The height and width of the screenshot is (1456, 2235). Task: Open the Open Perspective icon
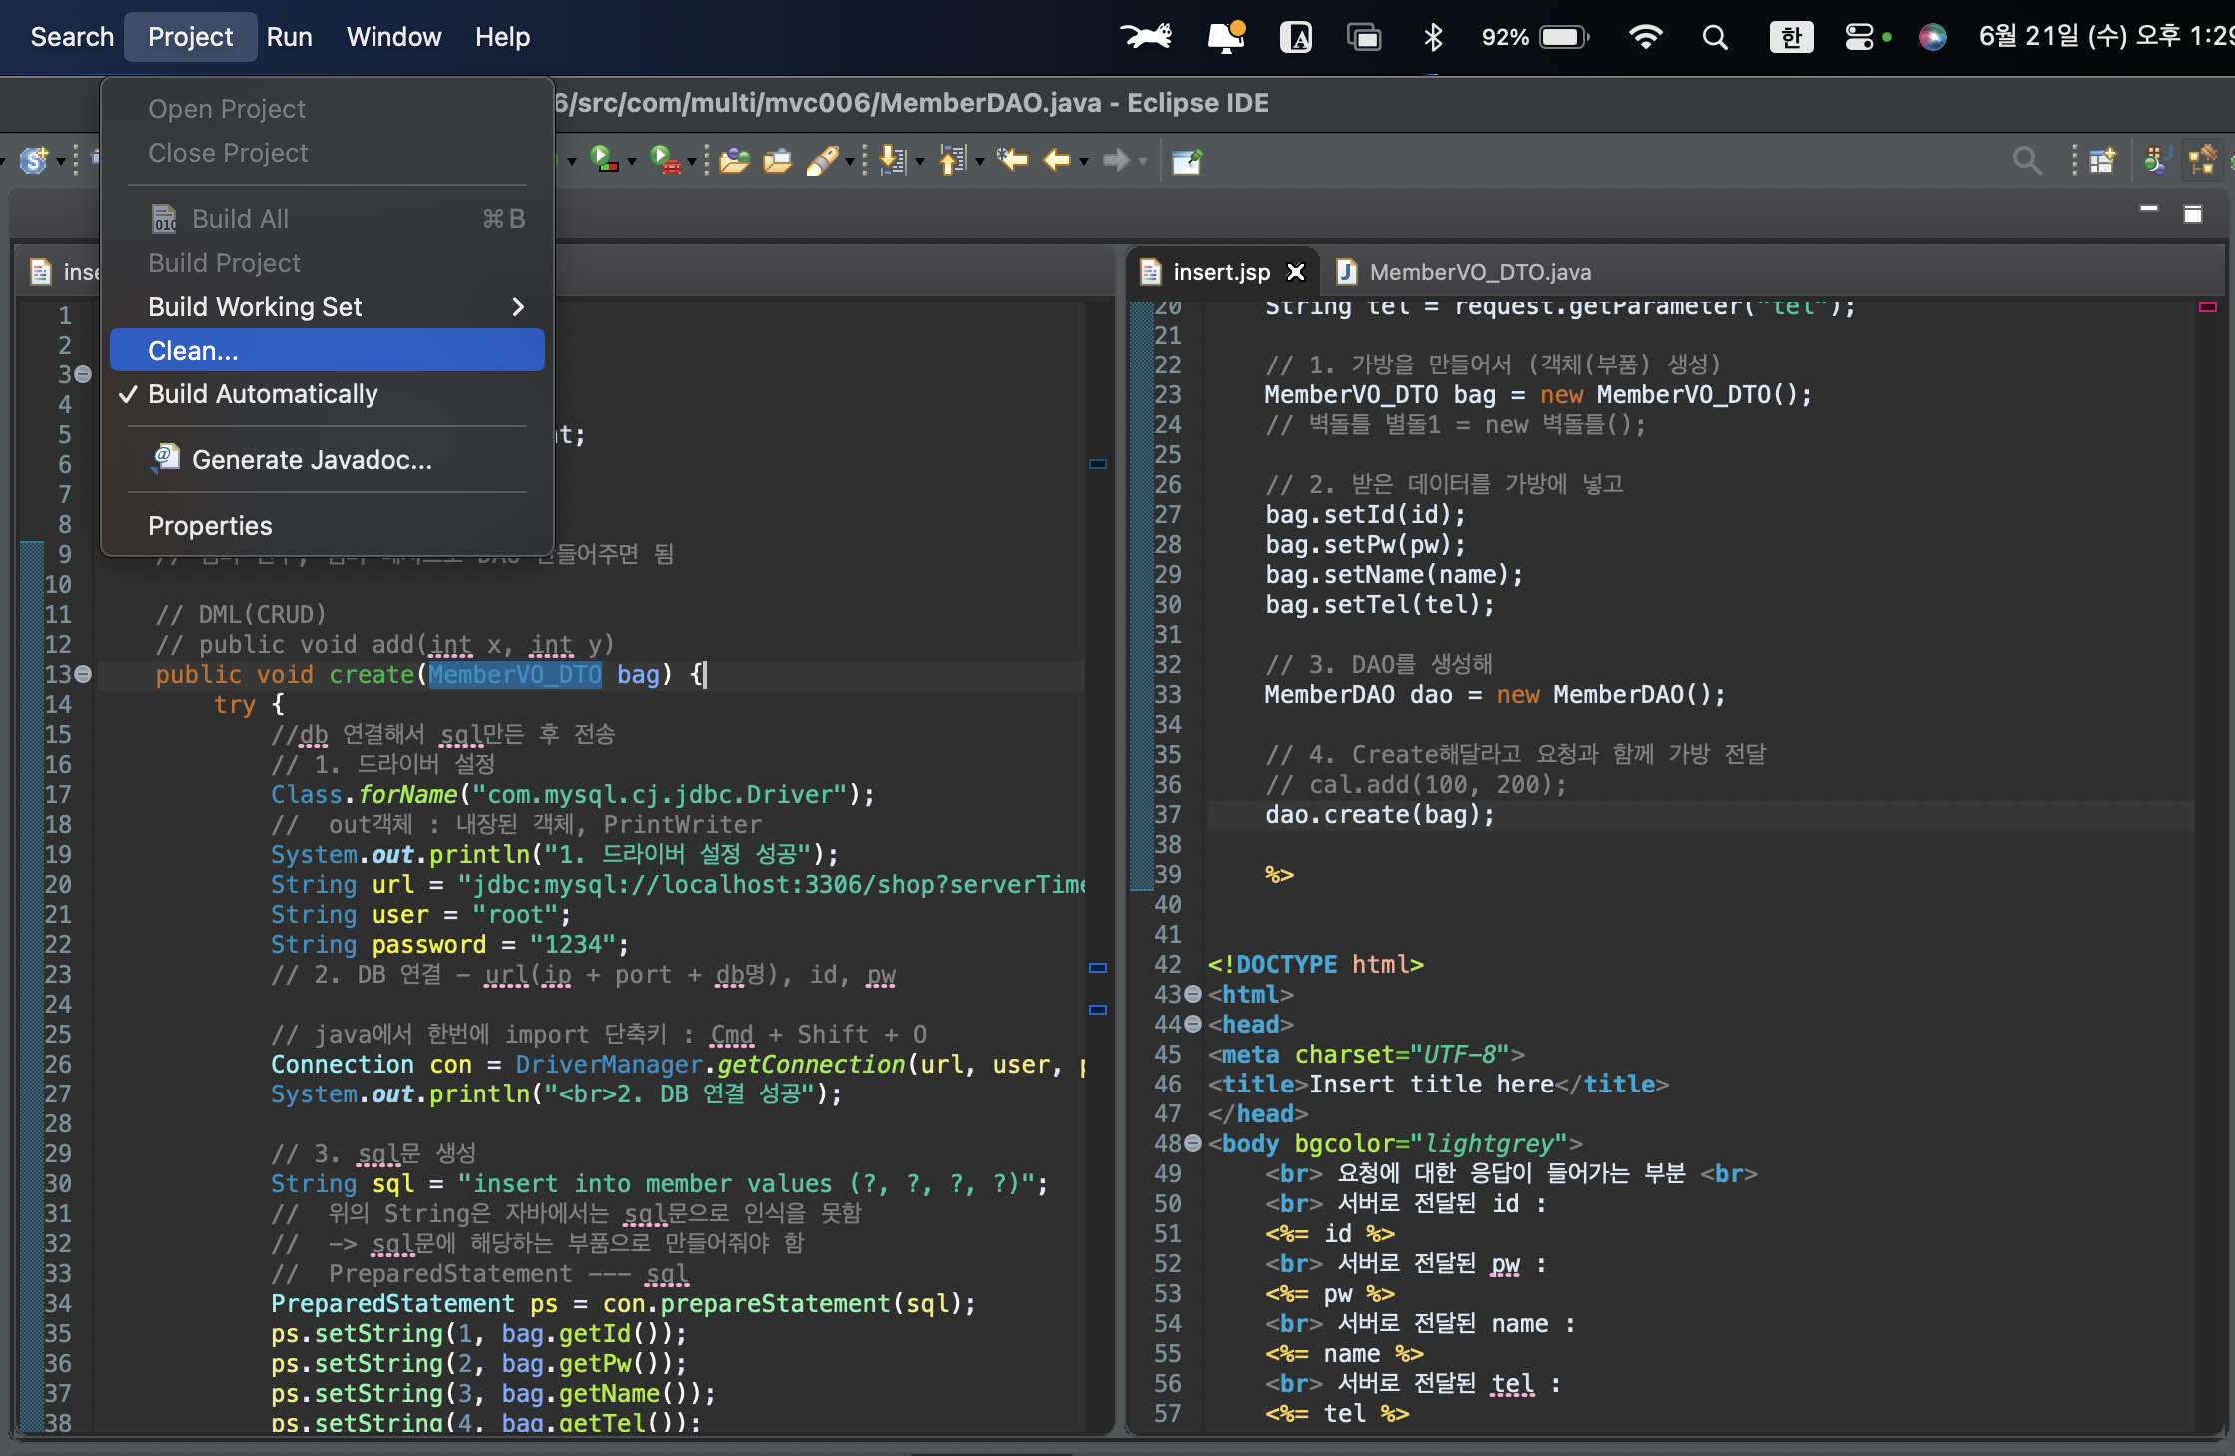coord(2102,160)
